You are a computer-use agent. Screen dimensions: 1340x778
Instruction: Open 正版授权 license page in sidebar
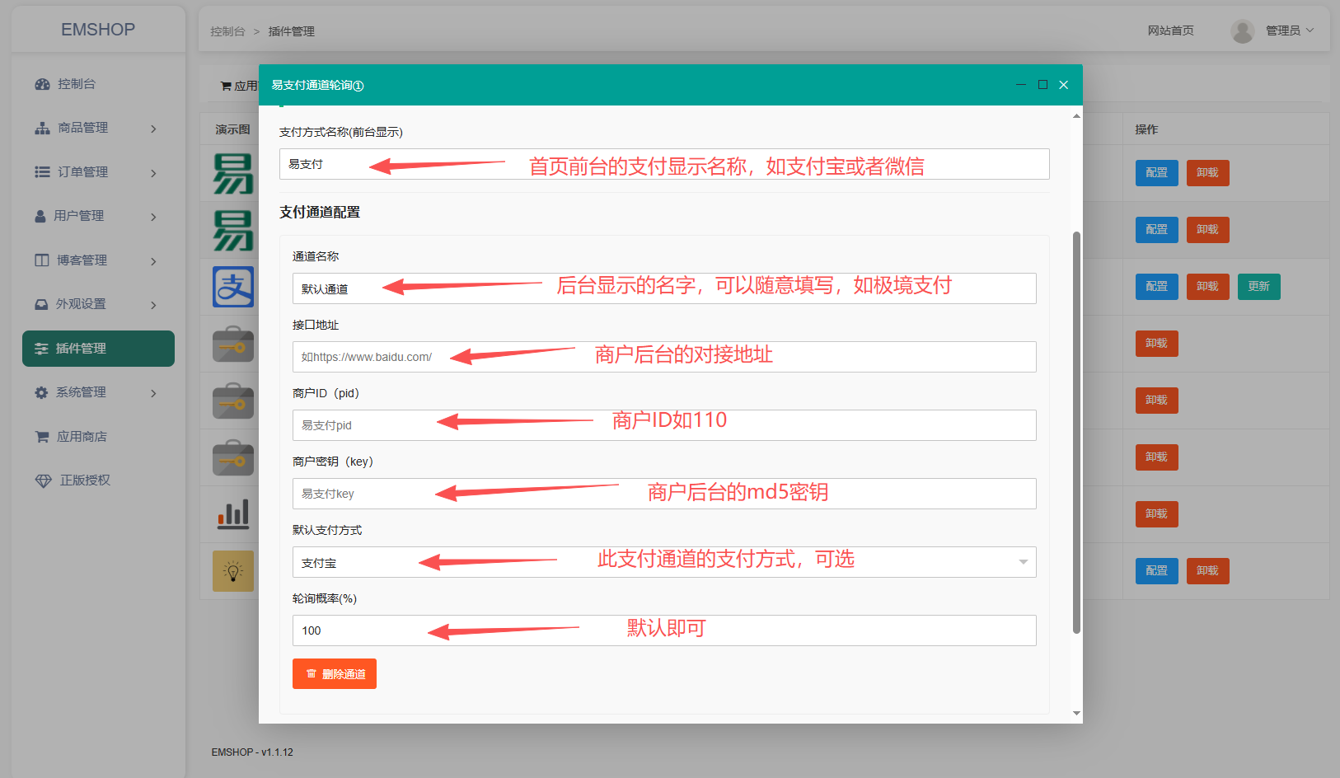pyautogui.click(x=84, y=480)
